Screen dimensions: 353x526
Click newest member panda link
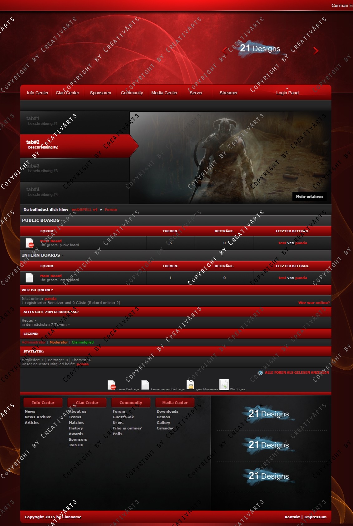coord(83,364)
